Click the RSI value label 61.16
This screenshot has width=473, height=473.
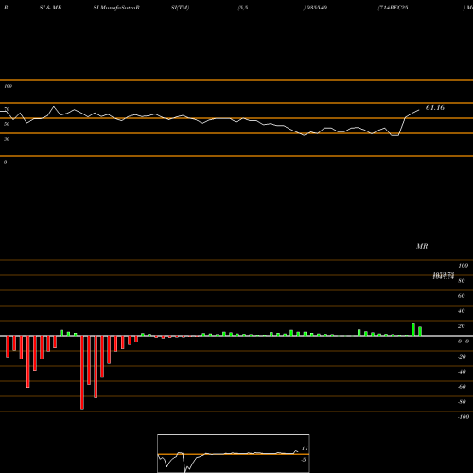pos(435,108)
